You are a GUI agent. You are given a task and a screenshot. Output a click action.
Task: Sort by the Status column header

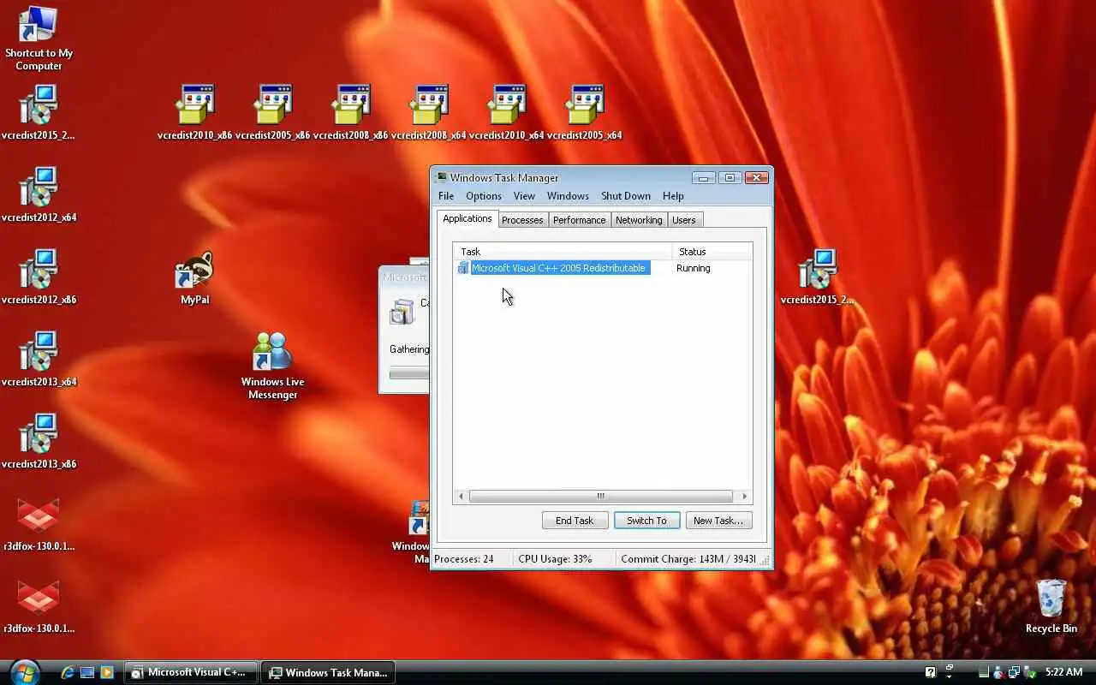click(712, 252)
